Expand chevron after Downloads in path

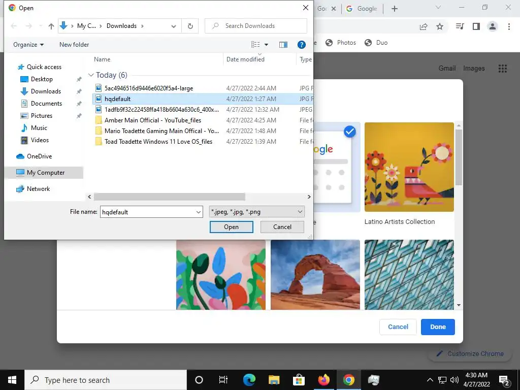tap(142, 26)
